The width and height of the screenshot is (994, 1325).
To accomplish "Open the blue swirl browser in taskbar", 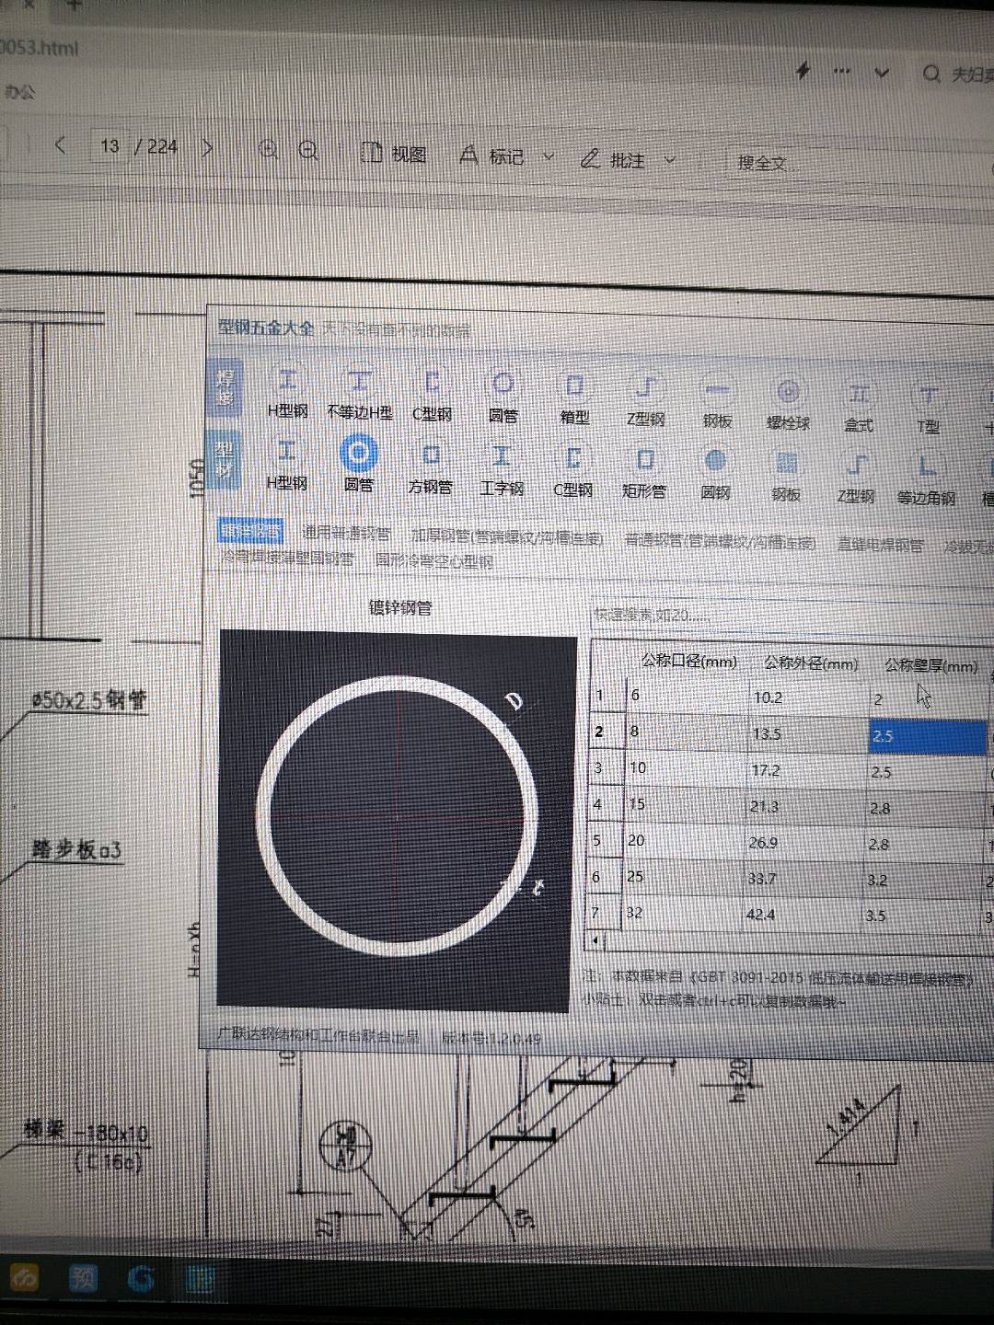I will pyautogui.click(x=141, y=1278).
